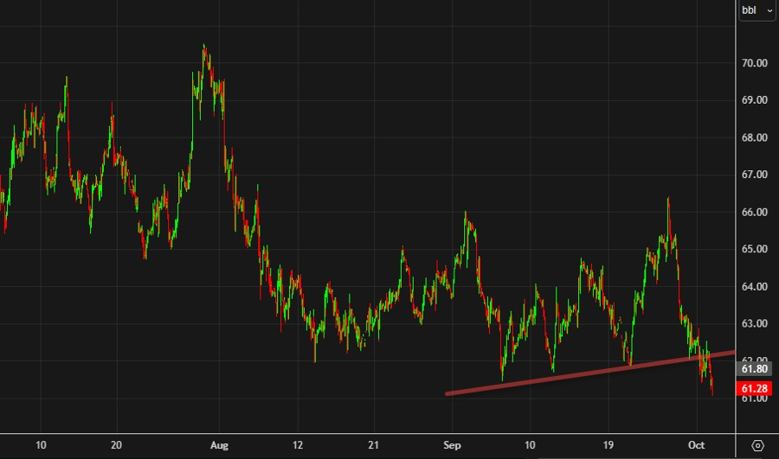Click the 21 date label on time axis
The height and width of the screenshot is (459, 779).
[x=373, y=445]
